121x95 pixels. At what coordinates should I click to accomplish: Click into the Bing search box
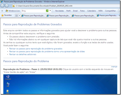tap(33, 11)
